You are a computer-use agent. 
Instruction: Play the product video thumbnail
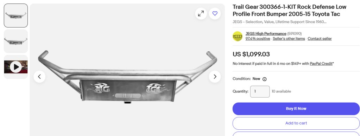click(16, 67)
